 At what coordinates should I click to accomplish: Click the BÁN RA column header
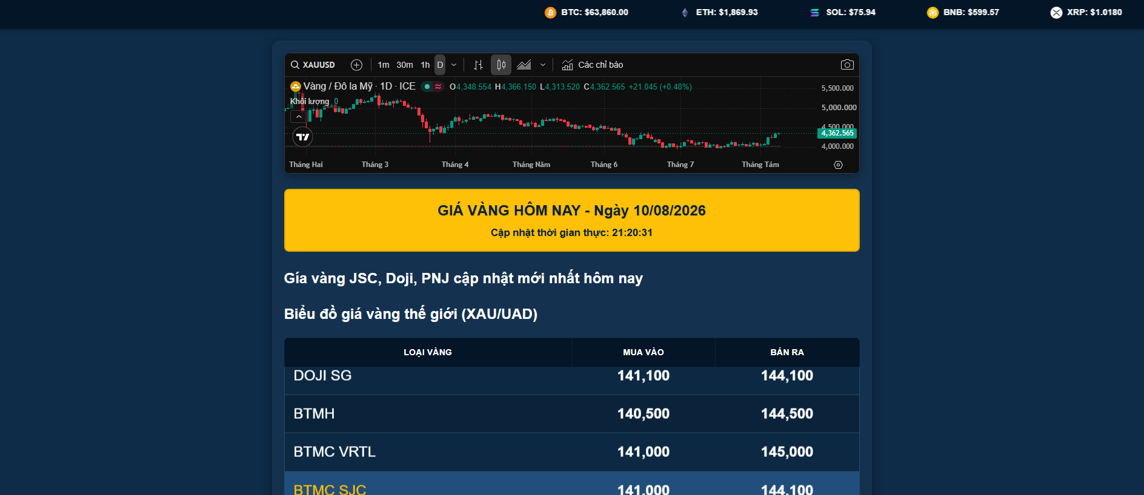[787, 352]
